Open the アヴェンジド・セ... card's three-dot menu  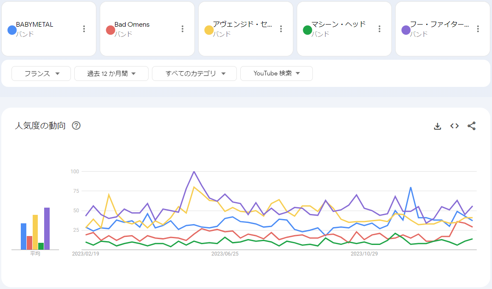(281, 29)
